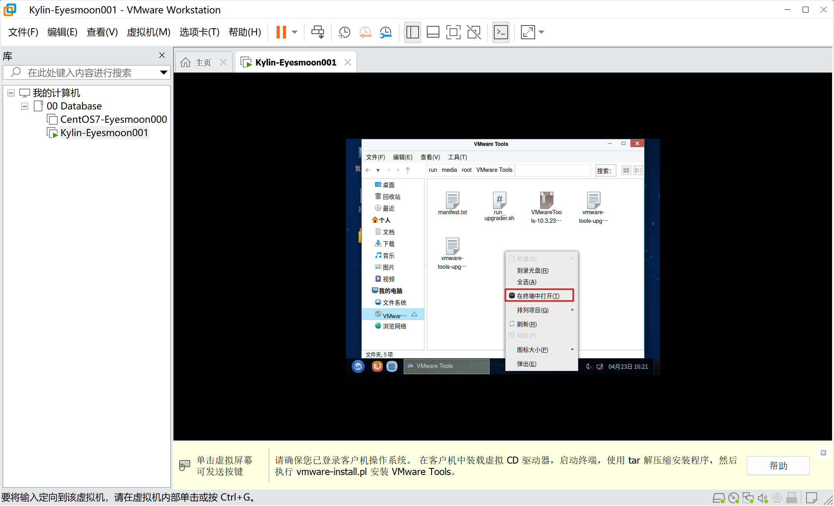The width and height of the screenshot is (834, 506).
Task: Click the media breadcrumb in path bar
Action: click(449, 170)
